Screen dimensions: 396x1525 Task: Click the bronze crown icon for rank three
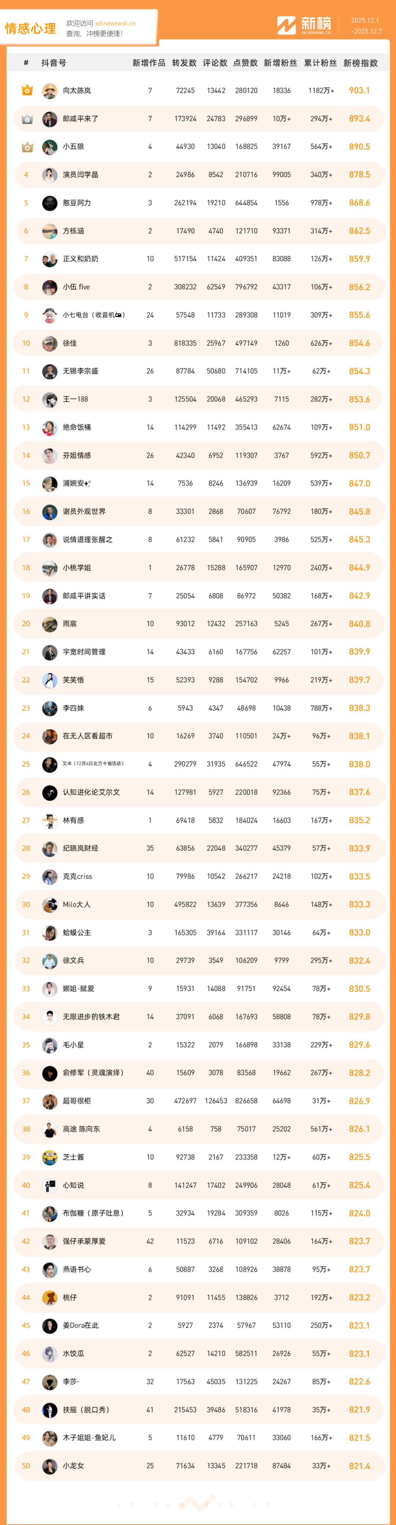point(27,147)
